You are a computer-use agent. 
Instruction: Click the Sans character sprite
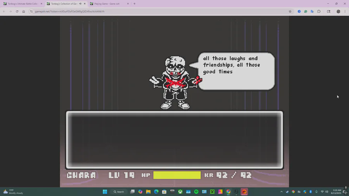click(175, 83)
